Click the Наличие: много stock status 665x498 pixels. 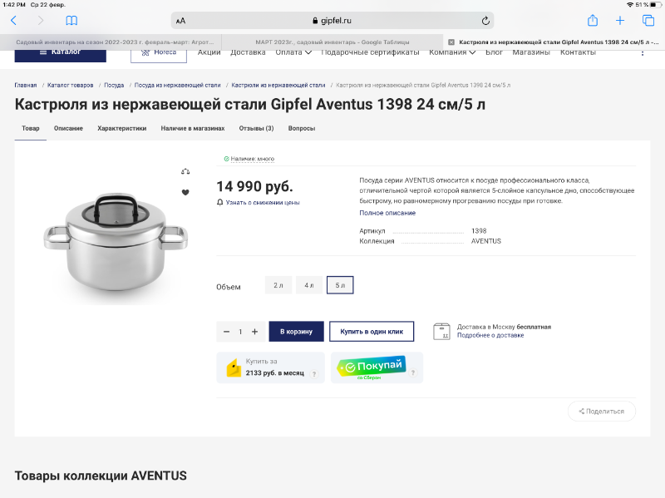coord(249,159)
